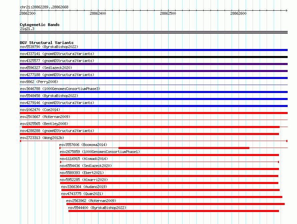Click the esv2503667 (McKernan2009) label
The width and height of the screenshot is (297, 224).
[45, 117]
